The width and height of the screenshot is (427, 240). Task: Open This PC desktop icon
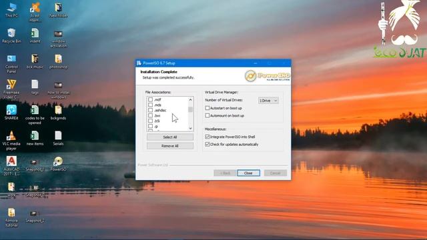pos(11,11)
